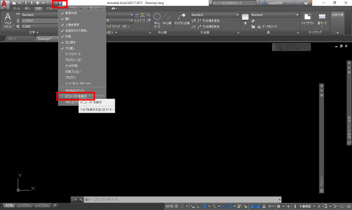Viewport: 352px width, 210px height.
Task: Click the 中心線 (Centerline) tool
Action: tap(167, 19)
